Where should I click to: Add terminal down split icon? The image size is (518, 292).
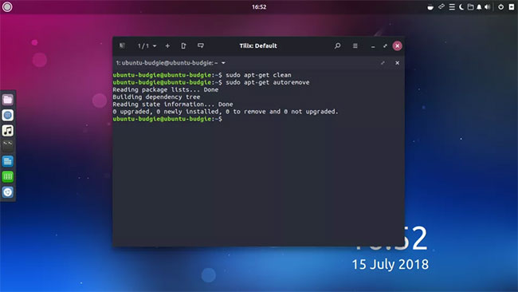tap(201, 45)
